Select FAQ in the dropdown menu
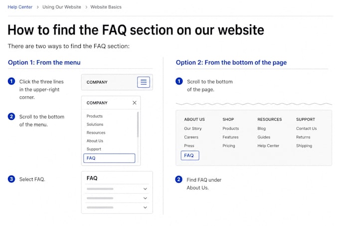The image size is (339, 226). 109,158
